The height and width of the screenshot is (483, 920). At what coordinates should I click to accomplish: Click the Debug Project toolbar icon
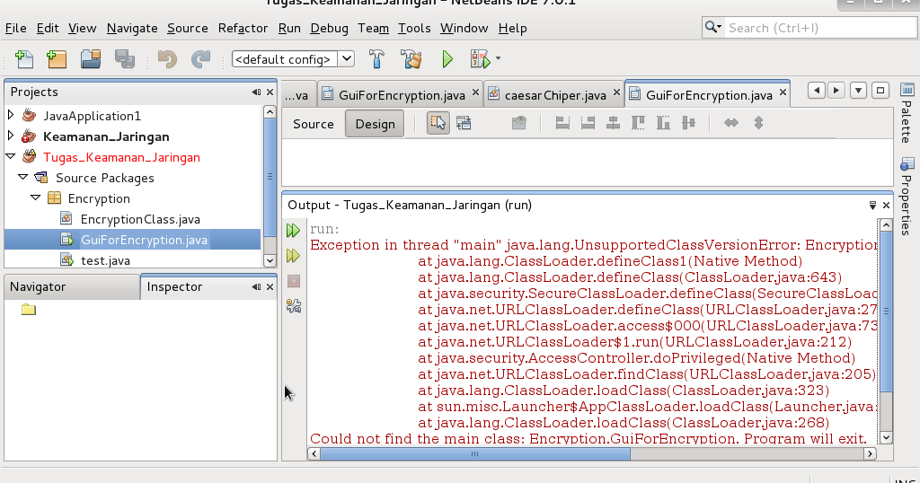(480, 59)
